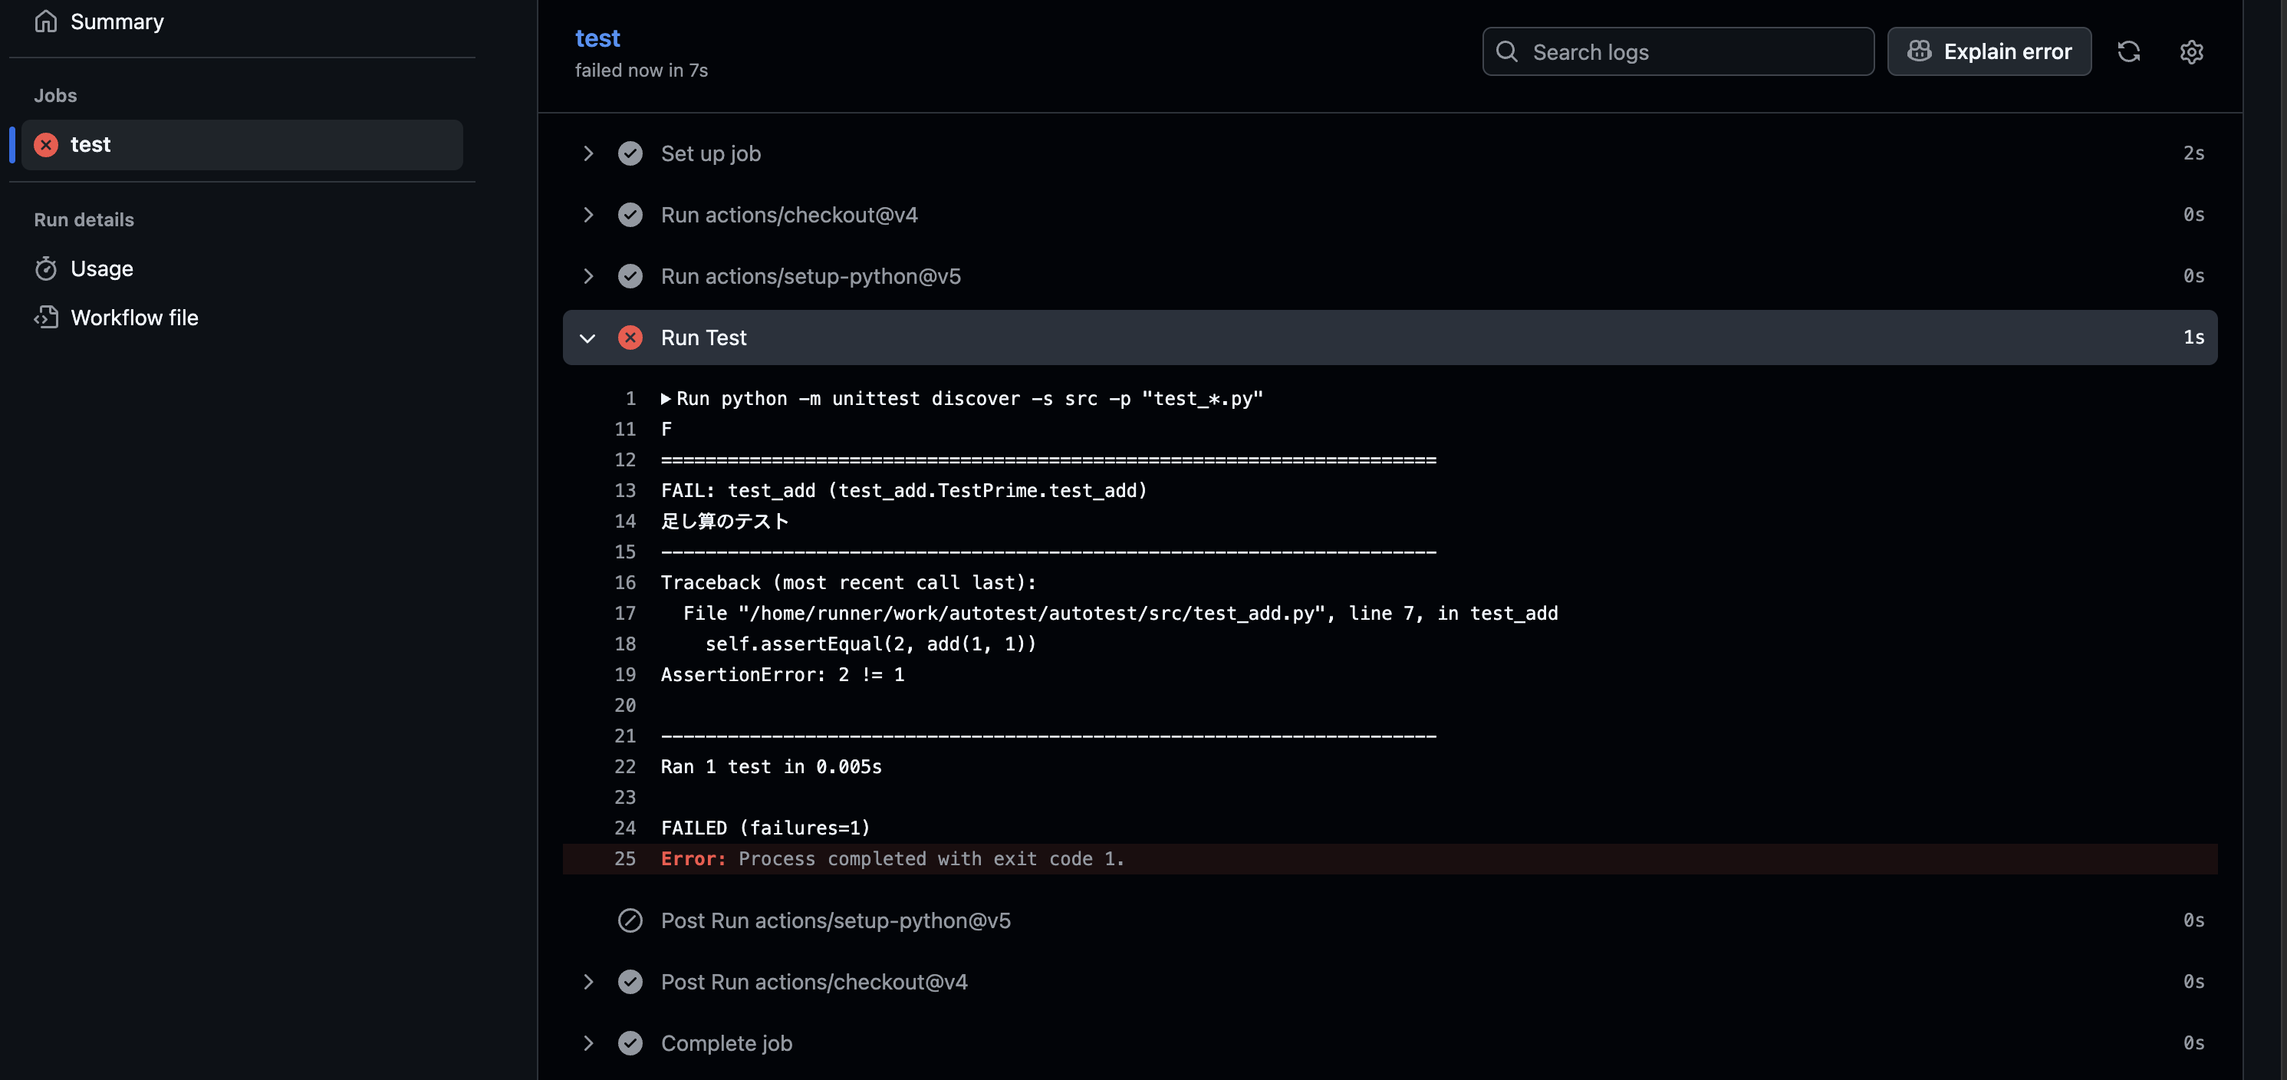Click the red failed icon beside Run Test
Viewport: 2287px width, 1080px height.
click(630, 337)
